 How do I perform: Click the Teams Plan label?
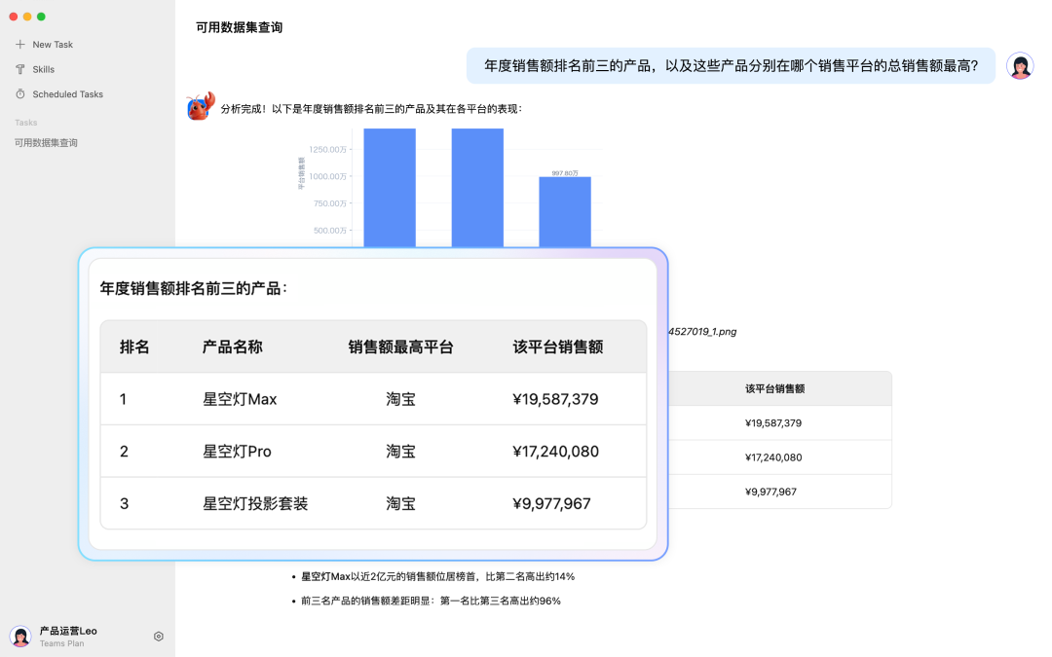tap(60, 642)
